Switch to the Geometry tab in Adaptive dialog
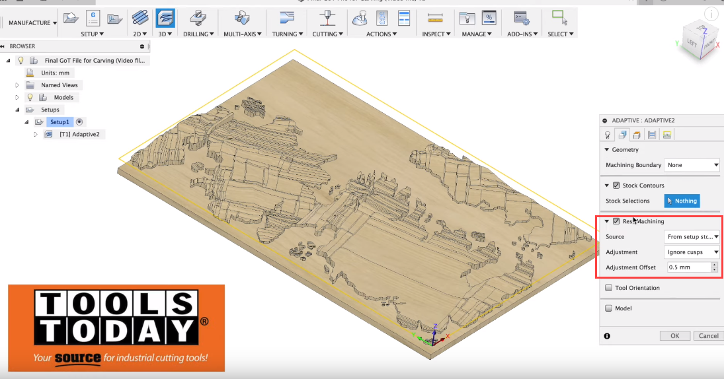 coord(622,135)
